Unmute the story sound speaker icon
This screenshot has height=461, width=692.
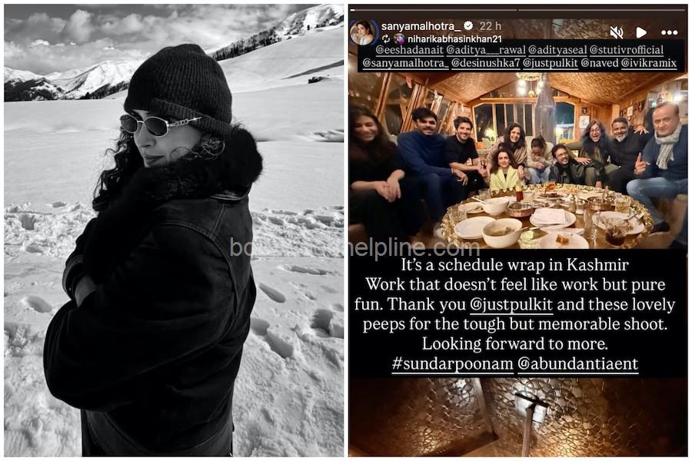point(616,32)
